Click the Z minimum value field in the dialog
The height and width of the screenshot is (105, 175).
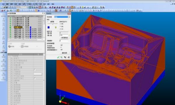click(64, 35)
